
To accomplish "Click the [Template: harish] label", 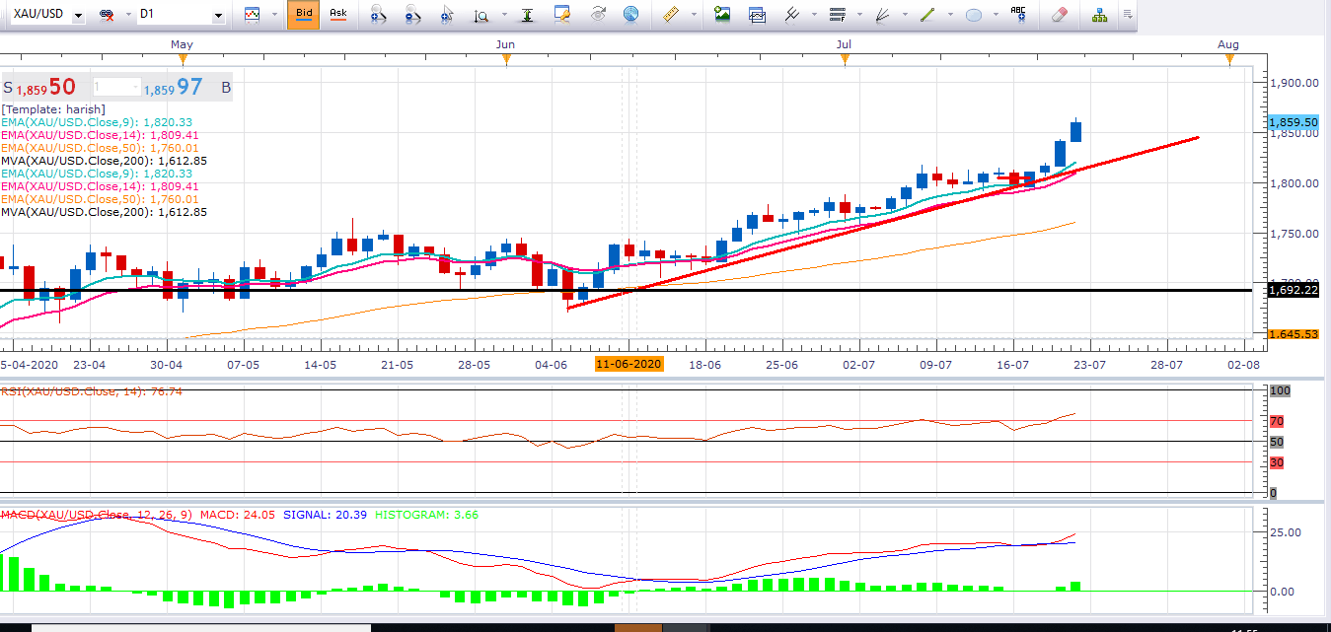I will tap(53, 109).
